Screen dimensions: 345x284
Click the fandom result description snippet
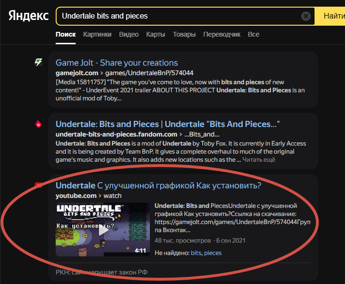181,151
